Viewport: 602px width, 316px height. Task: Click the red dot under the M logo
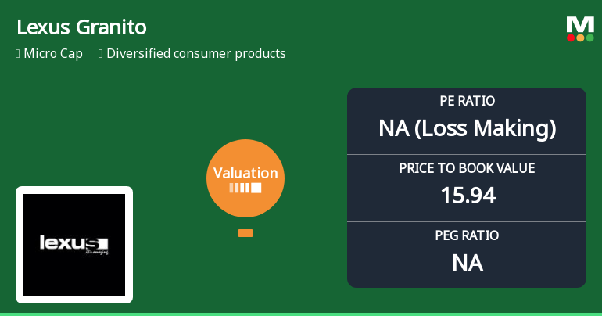[x=572, y=38]
